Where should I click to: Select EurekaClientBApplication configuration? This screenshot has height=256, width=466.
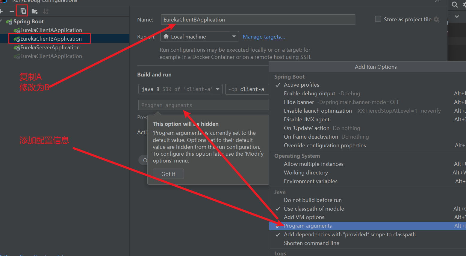click(51, 39)
